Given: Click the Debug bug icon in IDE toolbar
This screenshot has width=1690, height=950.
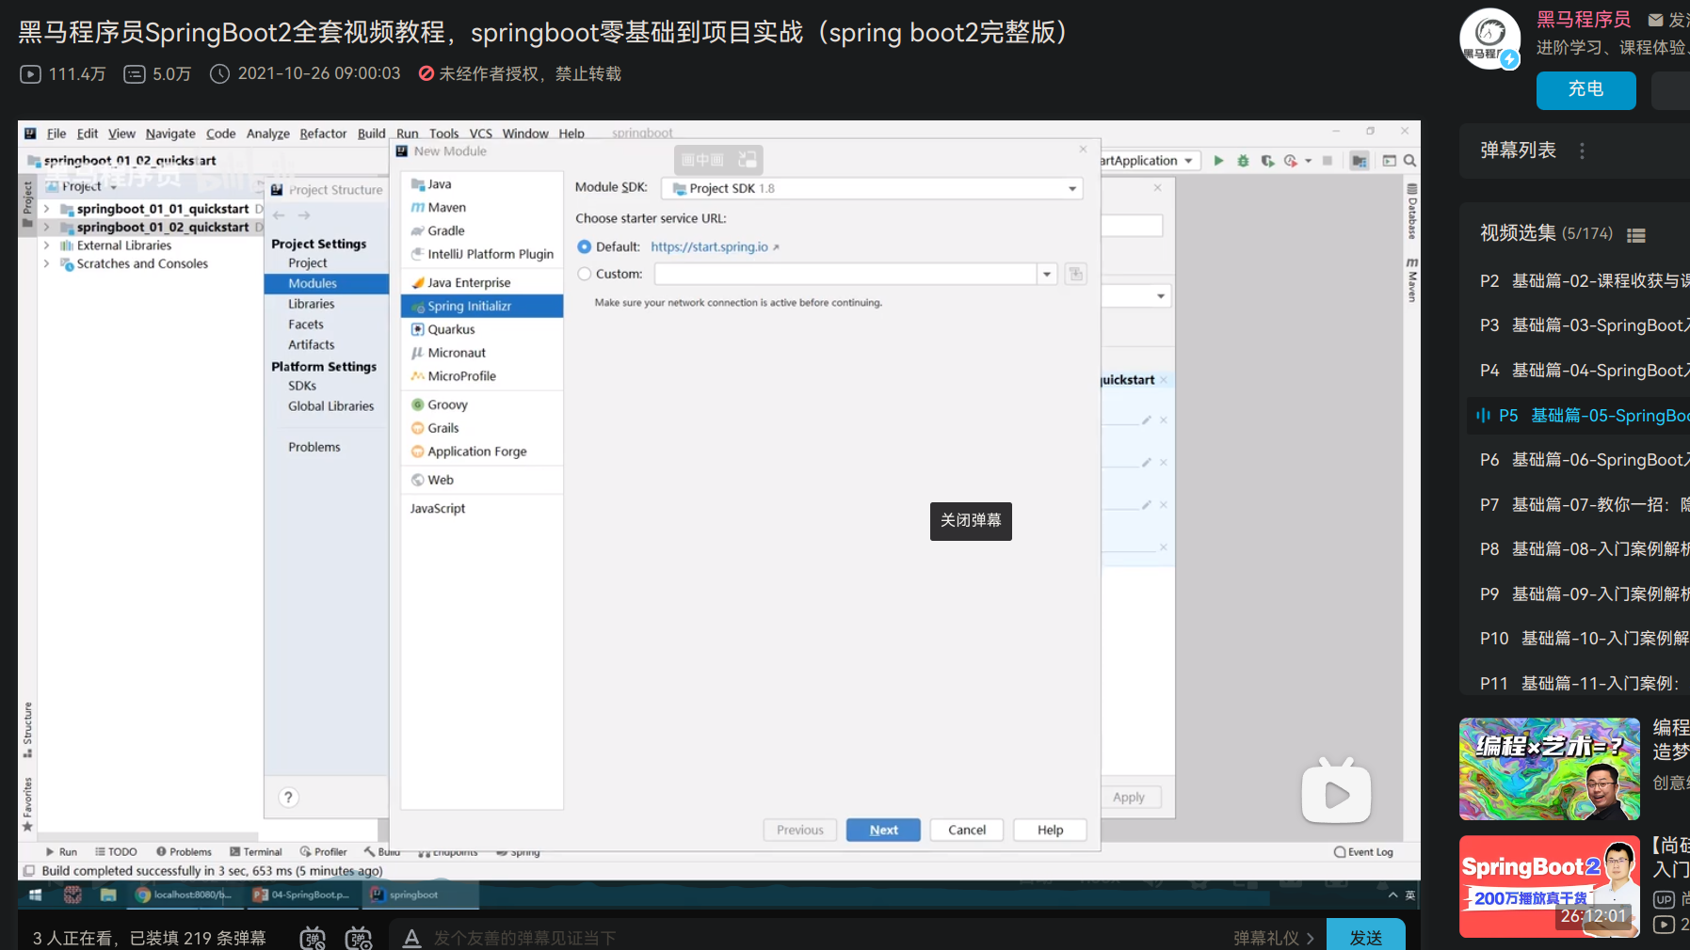Looking at the screenshot, I should pyautogui.click(x=1243, y=161).
